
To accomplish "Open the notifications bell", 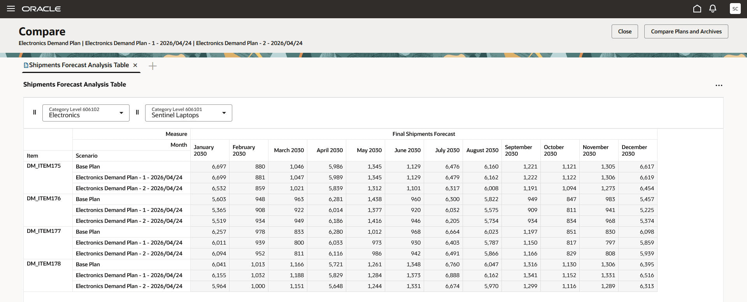I will point(713,9).
